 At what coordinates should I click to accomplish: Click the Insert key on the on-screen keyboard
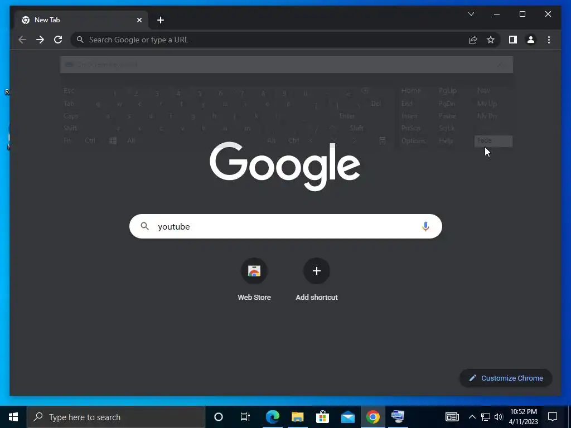(409, 116)
